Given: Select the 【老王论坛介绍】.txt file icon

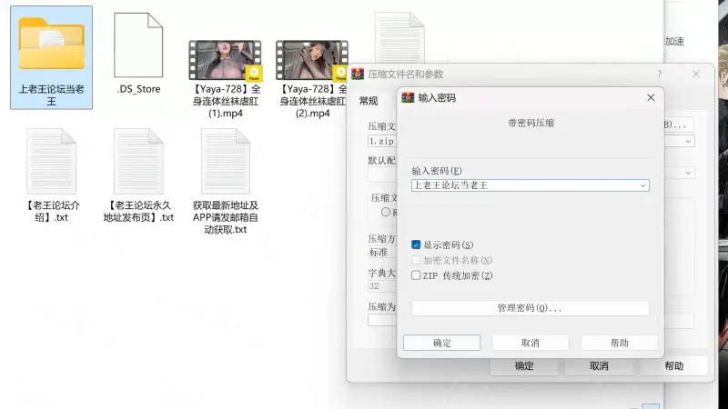Looking at the screenshot, I should (51, 161).
